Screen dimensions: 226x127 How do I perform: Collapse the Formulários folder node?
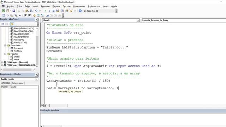pyautogui.click(x=5, y=46)
